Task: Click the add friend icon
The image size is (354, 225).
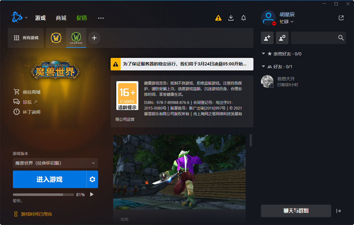Action: tap(267, 38)
